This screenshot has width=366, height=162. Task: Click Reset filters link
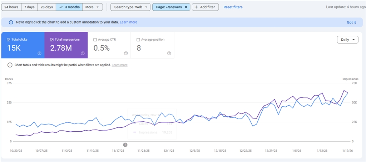tap(233, 7)
